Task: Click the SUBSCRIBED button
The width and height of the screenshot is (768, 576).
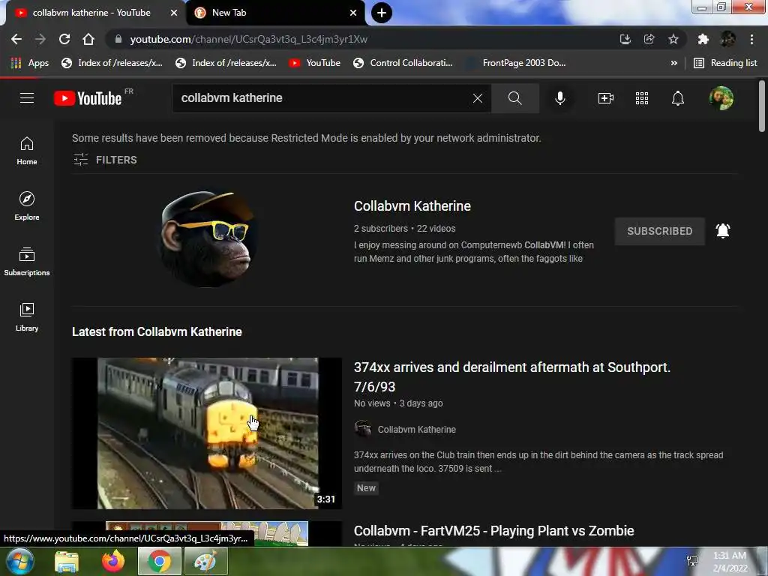Action: coord(660,231)
